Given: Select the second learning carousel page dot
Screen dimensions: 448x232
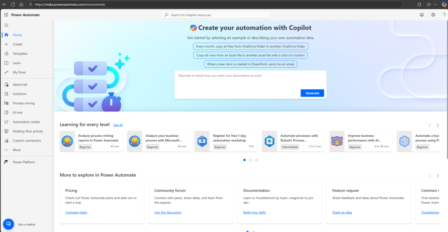Looking at the screenshot, I should pyautogui.click(x=250, y=160).
